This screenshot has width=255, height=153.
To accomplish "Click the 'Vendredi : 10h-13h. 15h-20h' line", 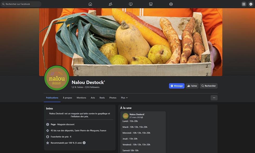I will point(136,145).
